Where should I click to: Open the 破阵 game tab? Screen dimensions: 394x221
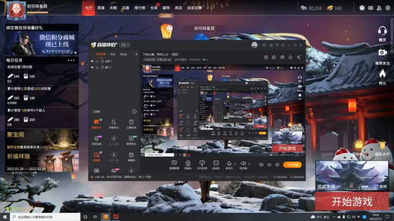(166, 8)
